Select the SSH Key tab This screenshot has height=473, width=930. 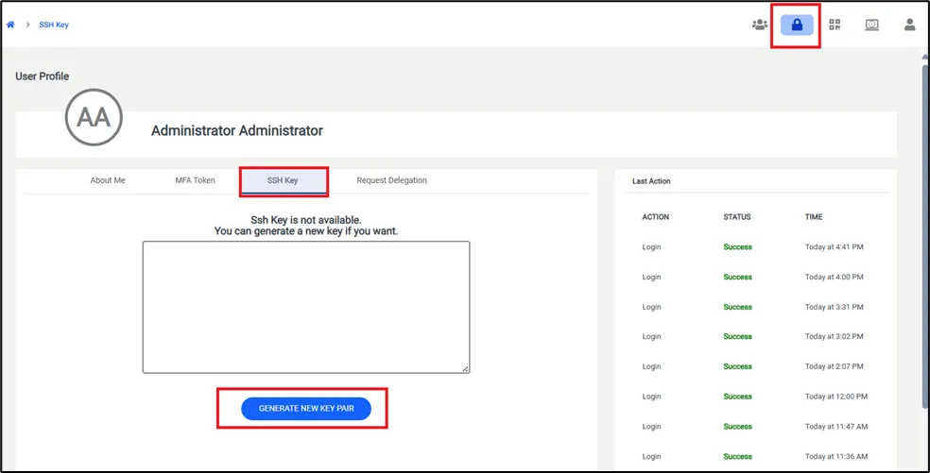(283, 180)
